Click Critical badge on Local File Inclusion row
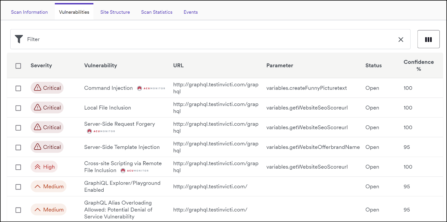Screen dimensions: 447x222 [x=47, y=108]
